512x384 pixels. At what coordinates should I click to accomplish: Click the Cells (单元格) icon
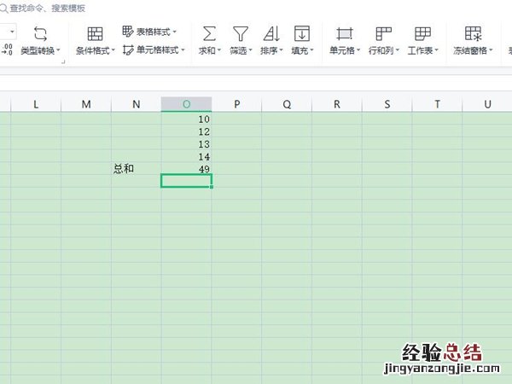click(345, 33)
